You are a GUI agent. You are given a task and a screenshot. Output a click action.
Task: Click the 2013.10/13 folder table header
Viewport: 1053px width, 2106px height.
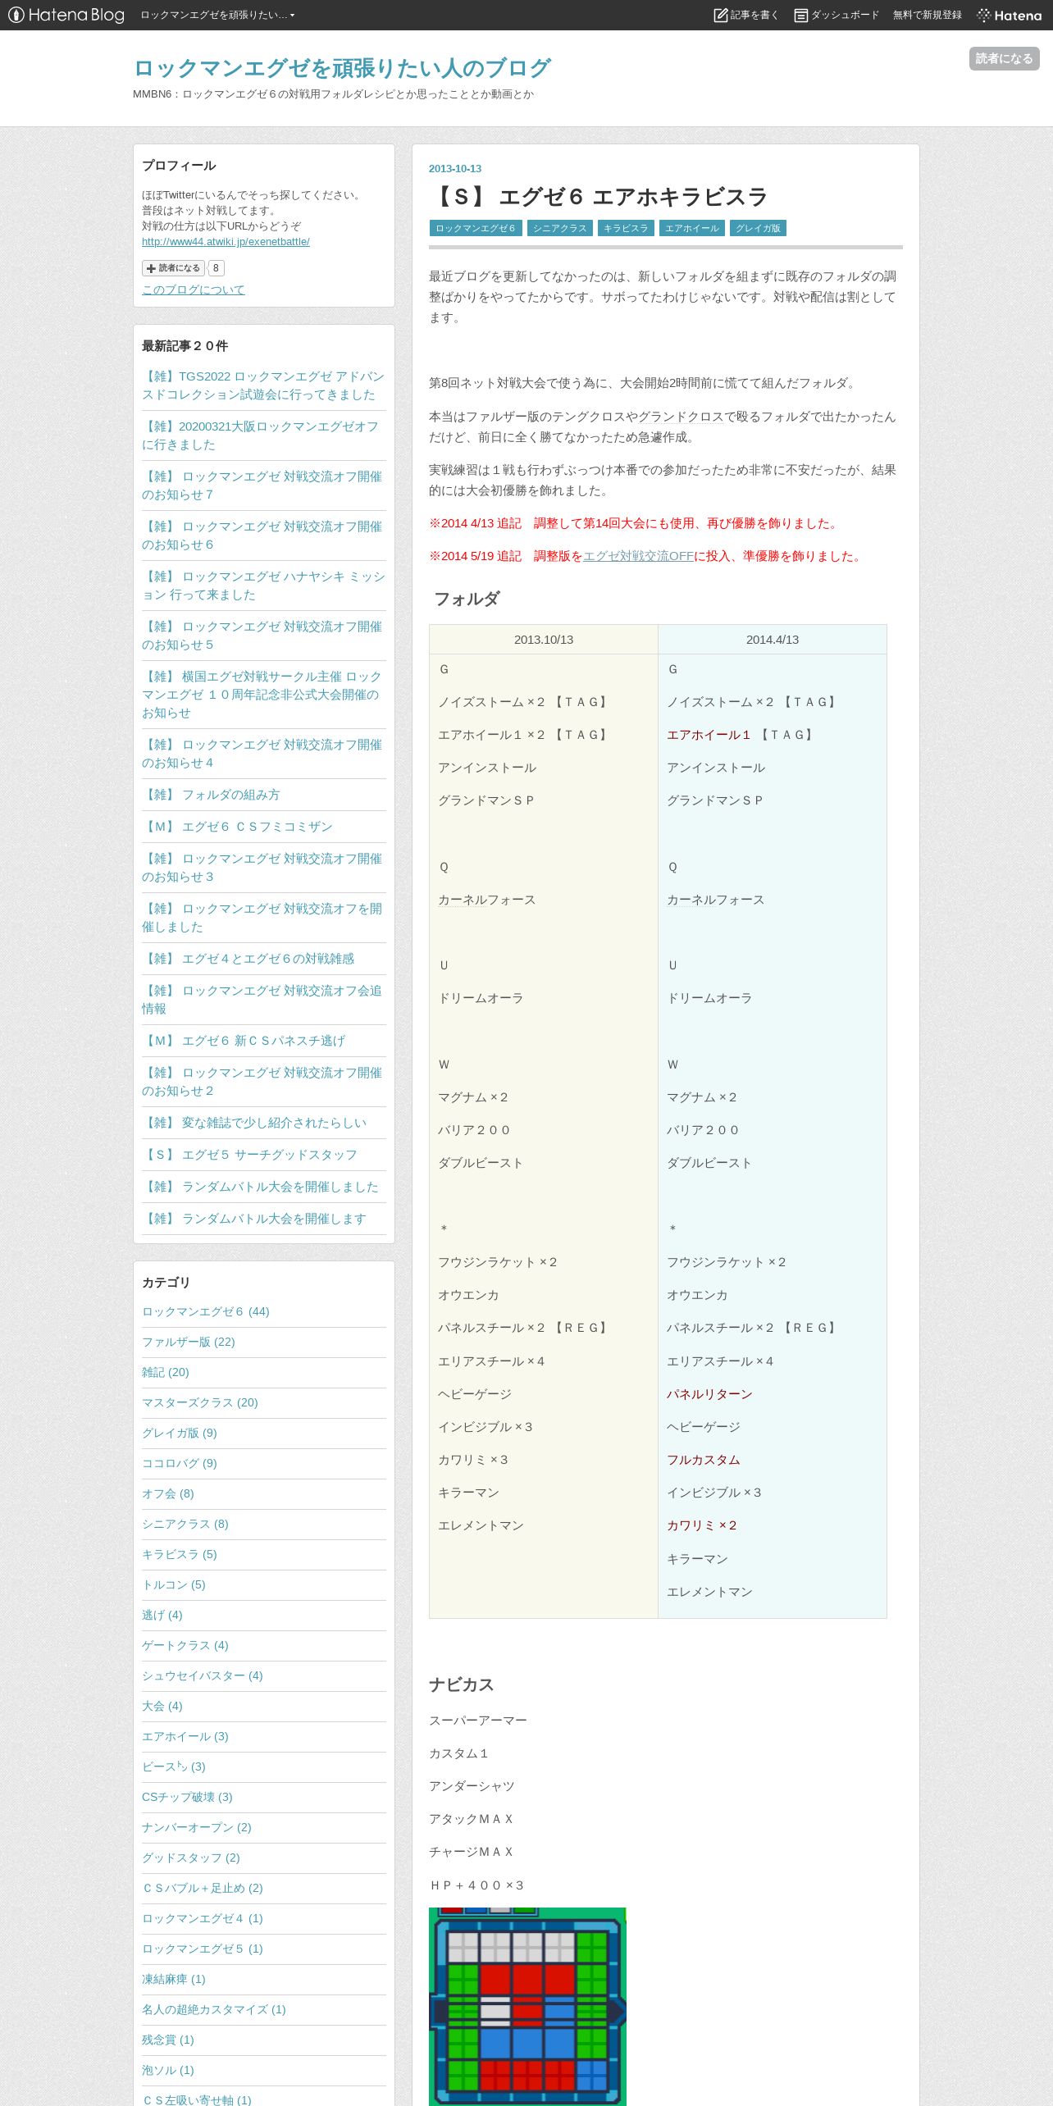pos(544,640)
